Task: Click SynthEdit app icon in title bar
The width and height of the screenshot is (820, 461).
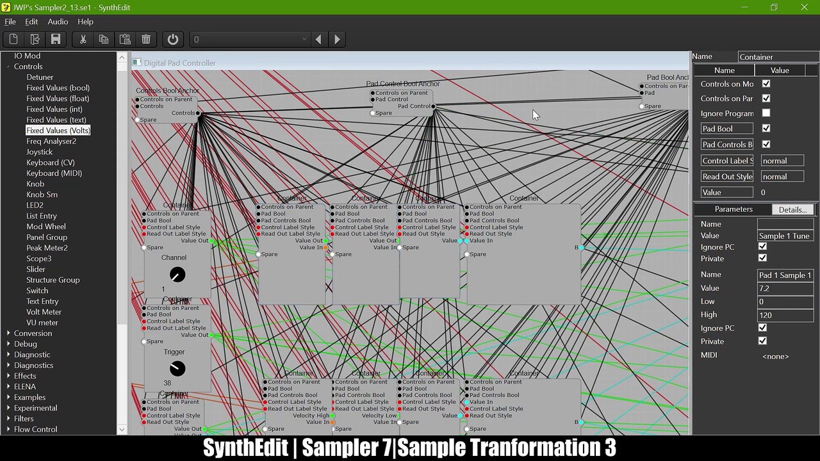Action: pos(6,7)
